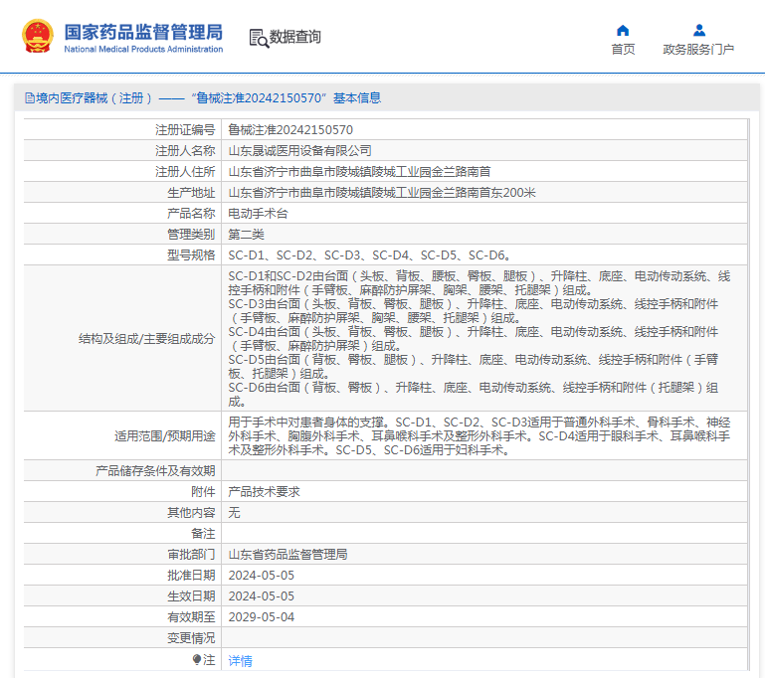765x678 pixels.
Task: Click management category 第二类
Action: [246, 235]
